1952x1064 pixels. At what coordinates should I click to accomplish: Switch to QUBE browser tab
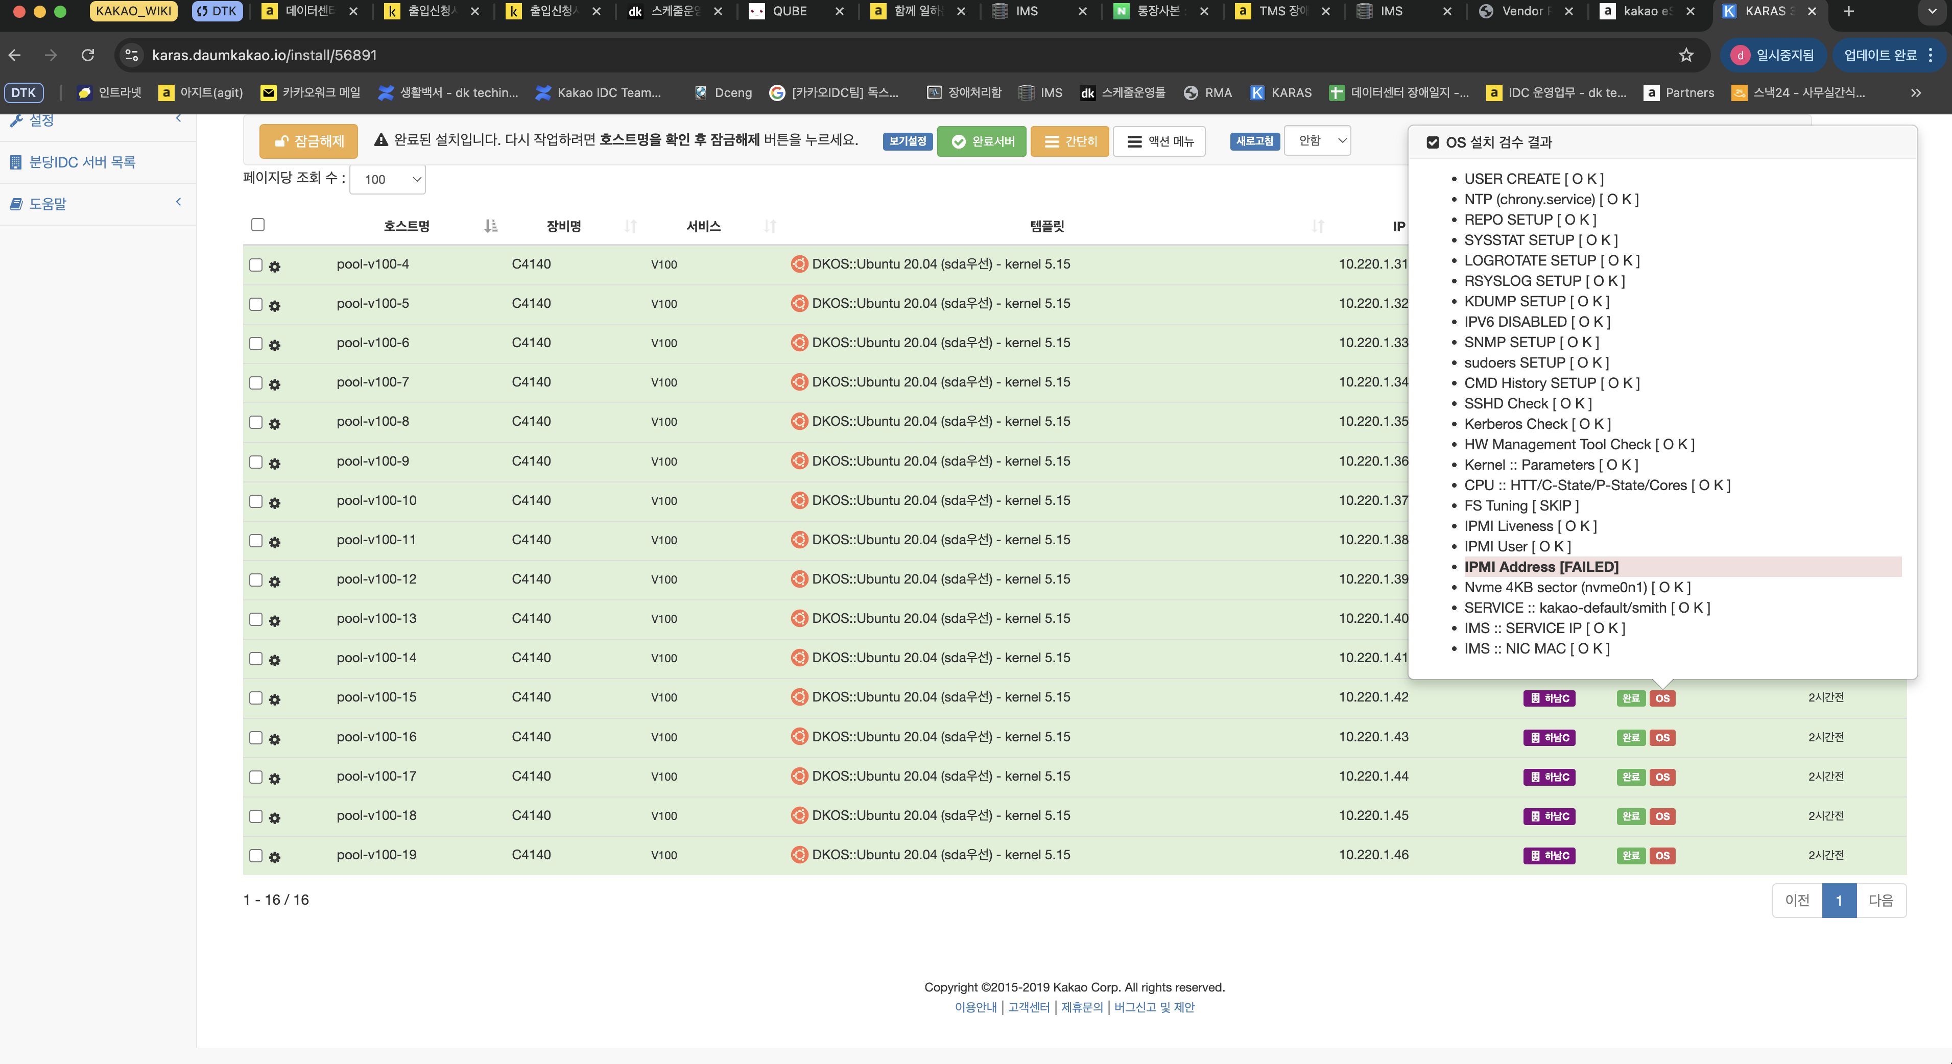tap(796, 11)
